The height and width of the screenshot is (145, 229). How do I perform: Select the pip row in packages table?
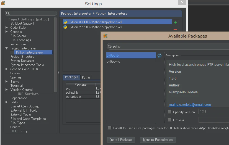tap(83, 88)
